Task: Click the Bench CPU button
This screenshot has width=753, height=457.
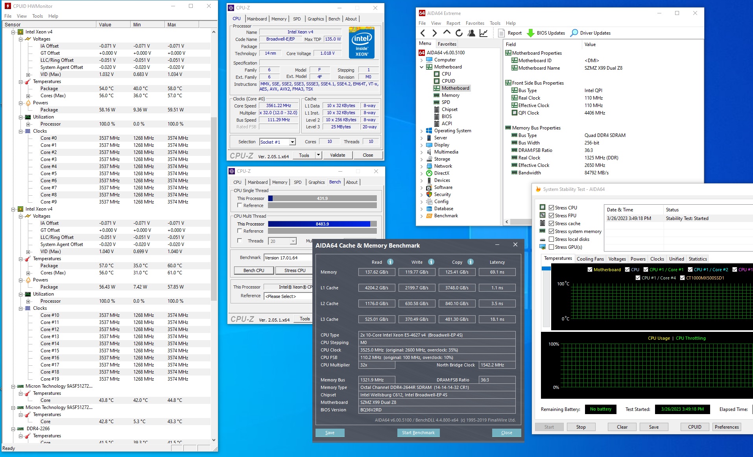Action: [x=254, y=270]
